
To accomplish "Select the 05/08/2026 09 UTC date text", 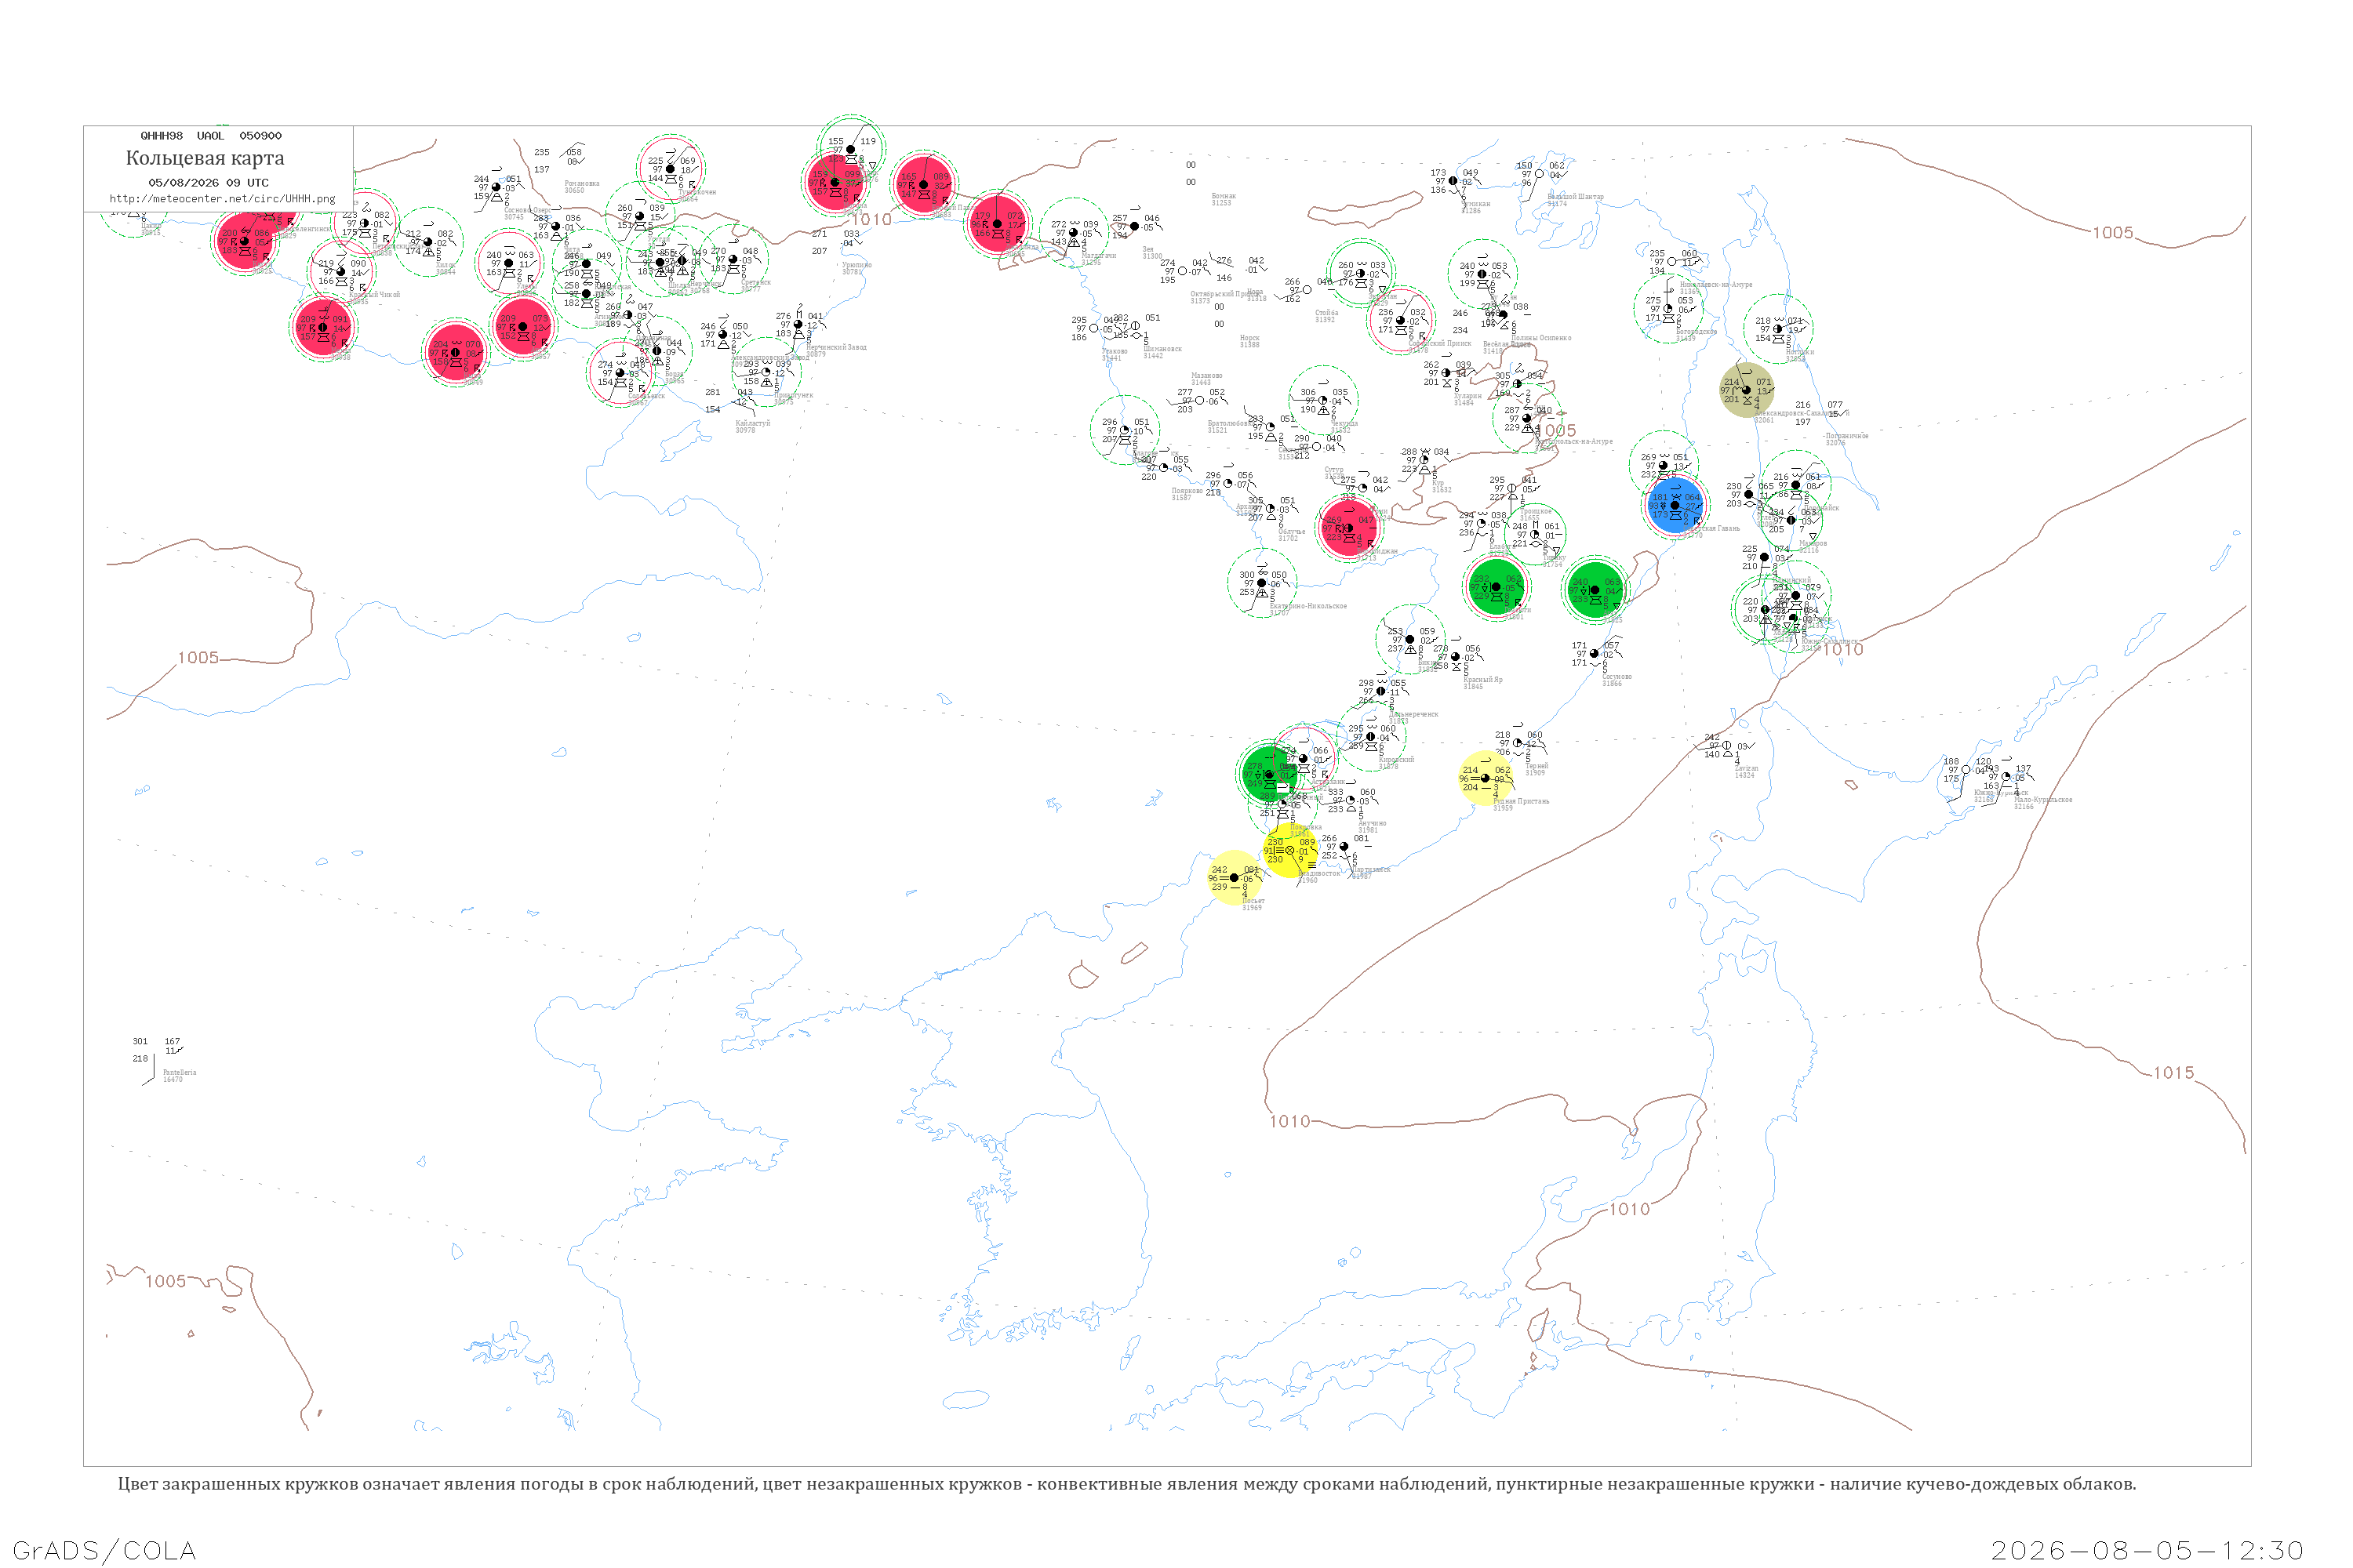I will [208, 183].
